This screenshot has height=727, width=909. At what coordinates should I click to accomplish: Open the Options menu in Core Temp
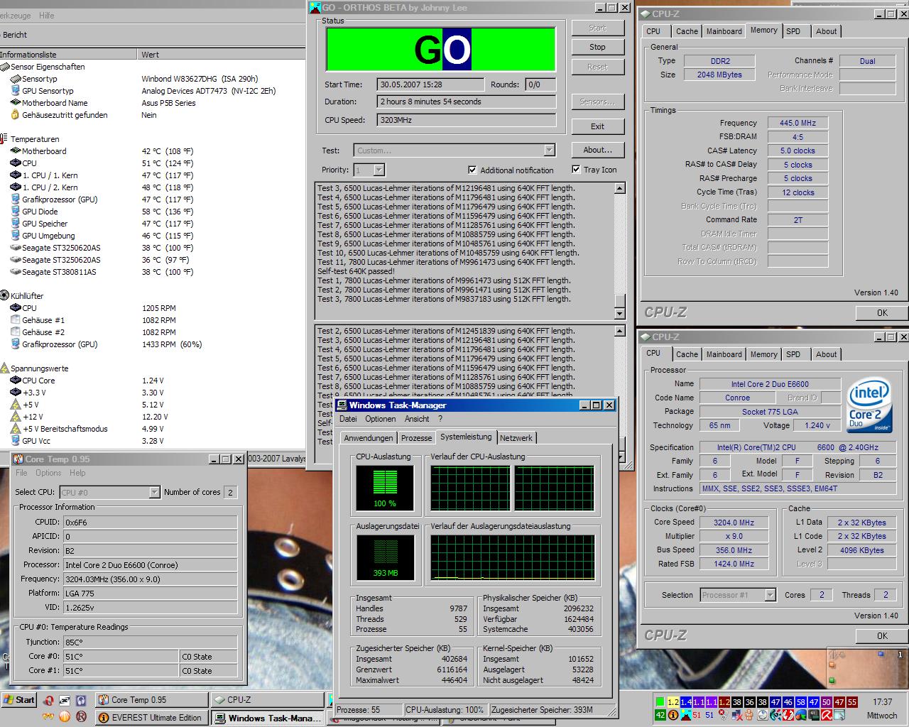point(48,473)
